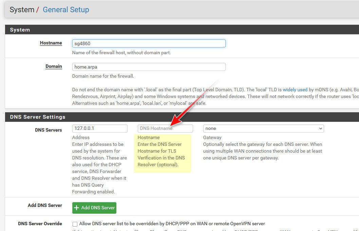Click the Domain field with home.arpa
The height and width of the screenshot is (231, 359).
point(149,67)
